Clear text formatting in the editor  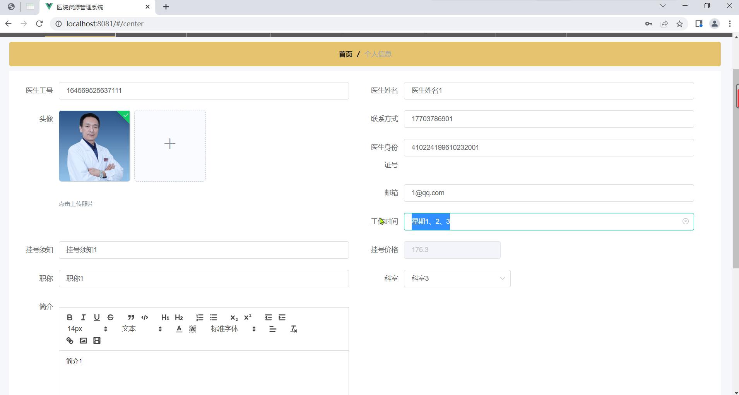point(294,329)
